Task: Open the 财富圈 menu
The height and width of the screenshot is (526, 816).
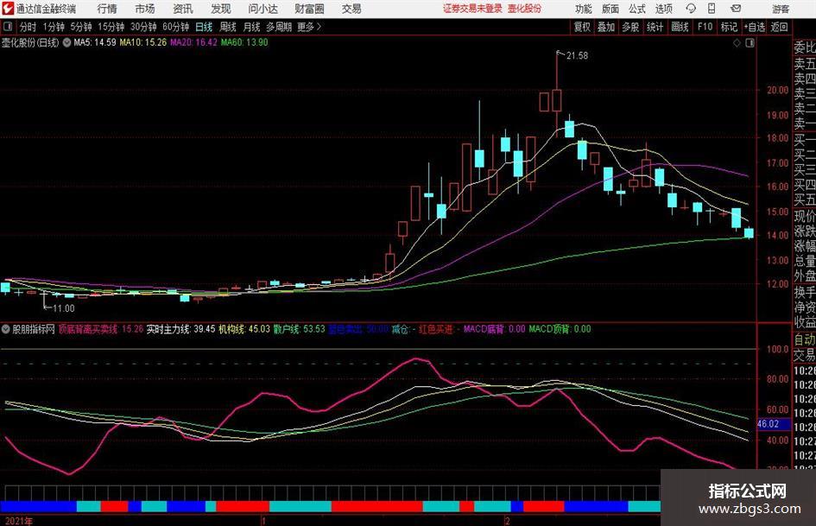Action: pos(309,9)
